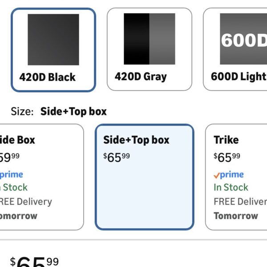The height and width of the screenshot is (267, 267).
Task: Pick the 600D swatch thumbnail image
Action: coord(243,40)
